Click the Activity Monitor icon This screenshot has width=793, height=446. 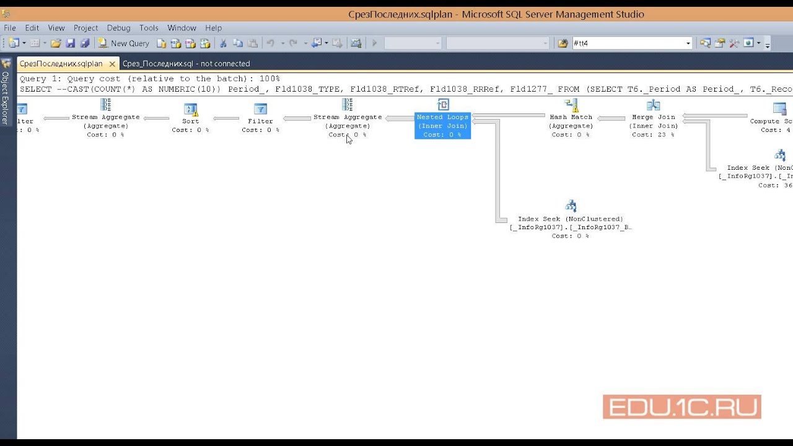(x=356, y=43)
